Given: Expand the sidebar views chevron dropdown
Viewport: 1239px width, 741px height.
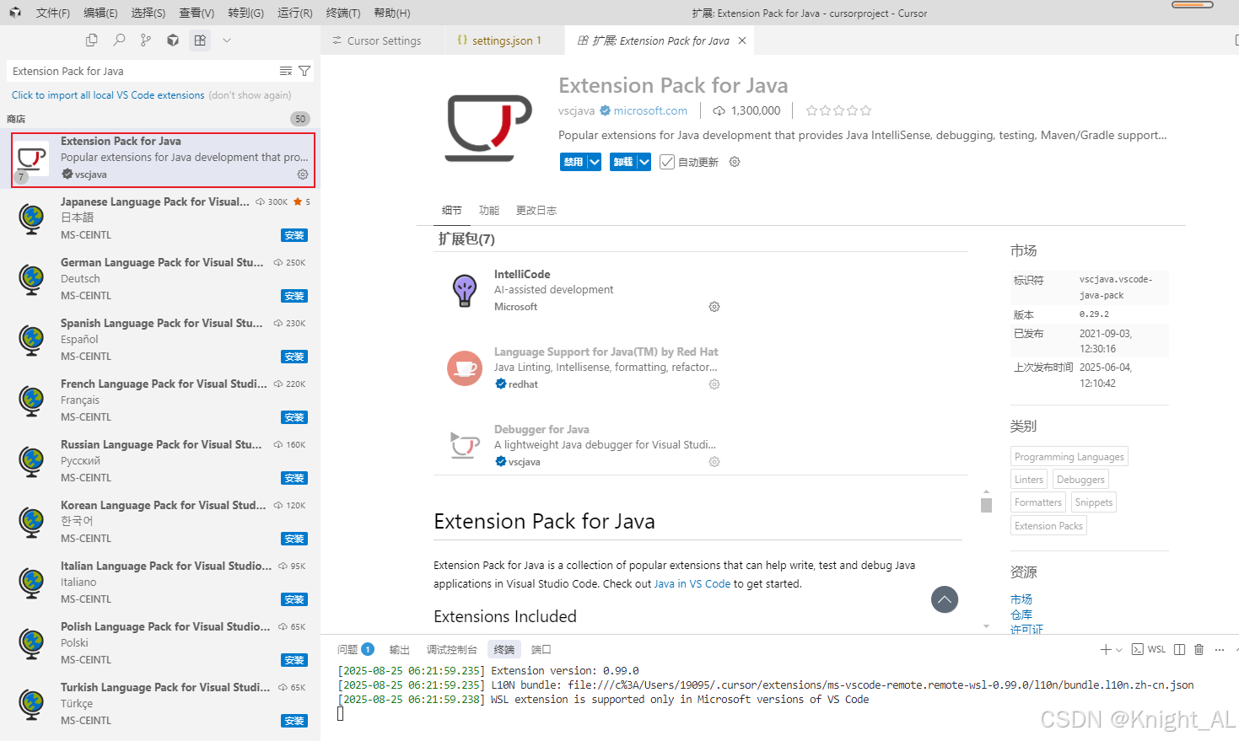Looking at the screenshot, I should coord(227,40).
